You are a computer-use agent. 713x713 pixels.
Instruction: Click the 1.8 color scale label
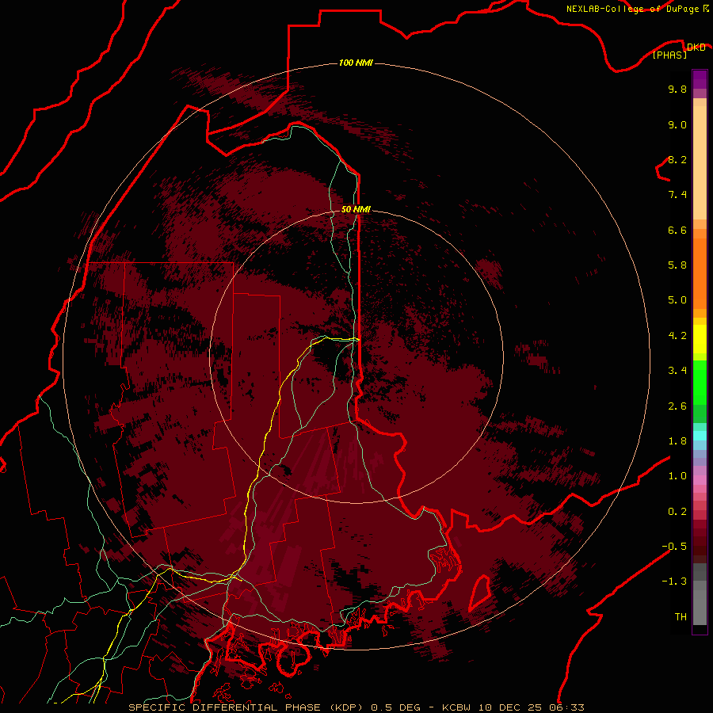677,441
